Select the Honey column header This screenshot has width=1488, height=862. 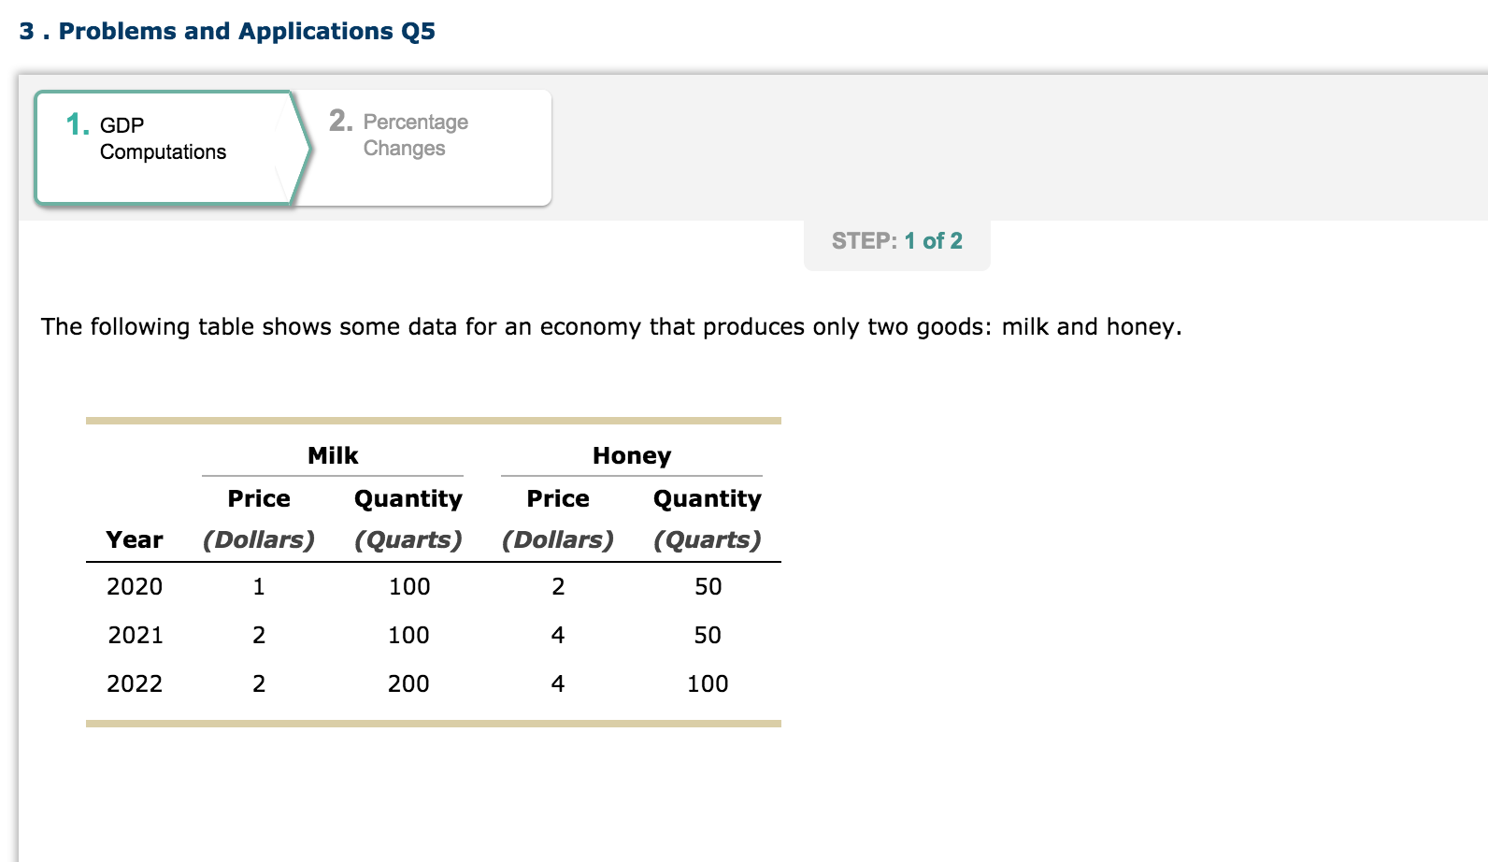click(631, 455)
